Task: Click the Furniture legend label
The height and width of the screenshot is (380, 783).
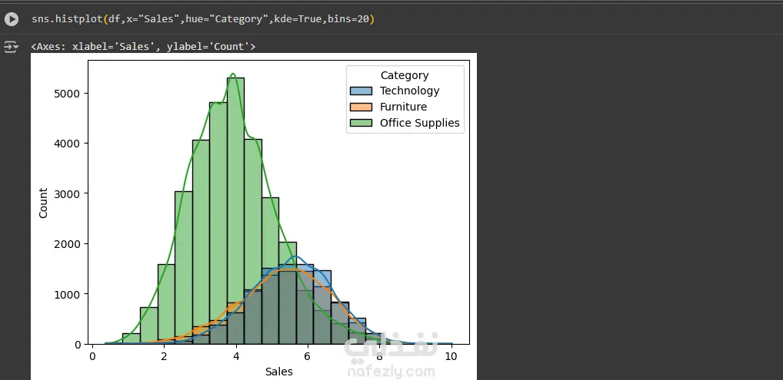Action: [x=403, y=107]
